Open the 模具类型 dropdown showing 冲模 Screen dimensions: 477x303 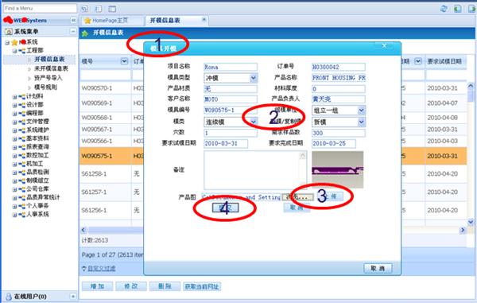[x=253, y=78]
